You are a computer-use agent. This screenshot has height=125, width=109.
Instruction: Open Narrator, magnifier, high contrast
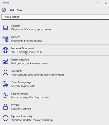pos(31,97)
